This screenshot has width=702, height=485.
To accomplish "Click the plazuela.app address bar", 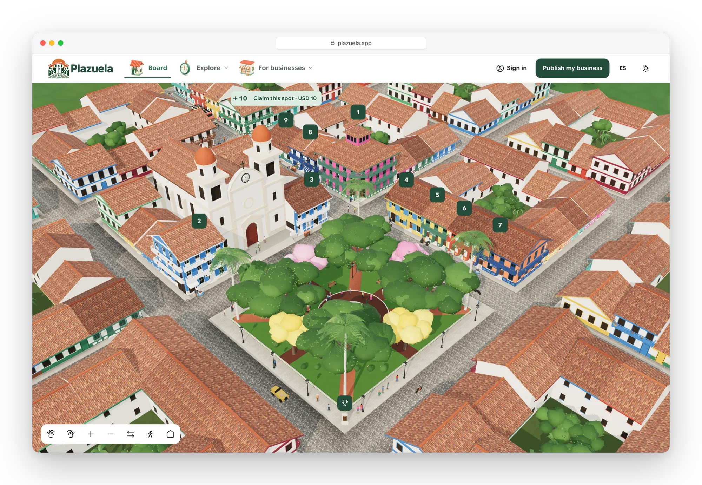I will (351, 43).
